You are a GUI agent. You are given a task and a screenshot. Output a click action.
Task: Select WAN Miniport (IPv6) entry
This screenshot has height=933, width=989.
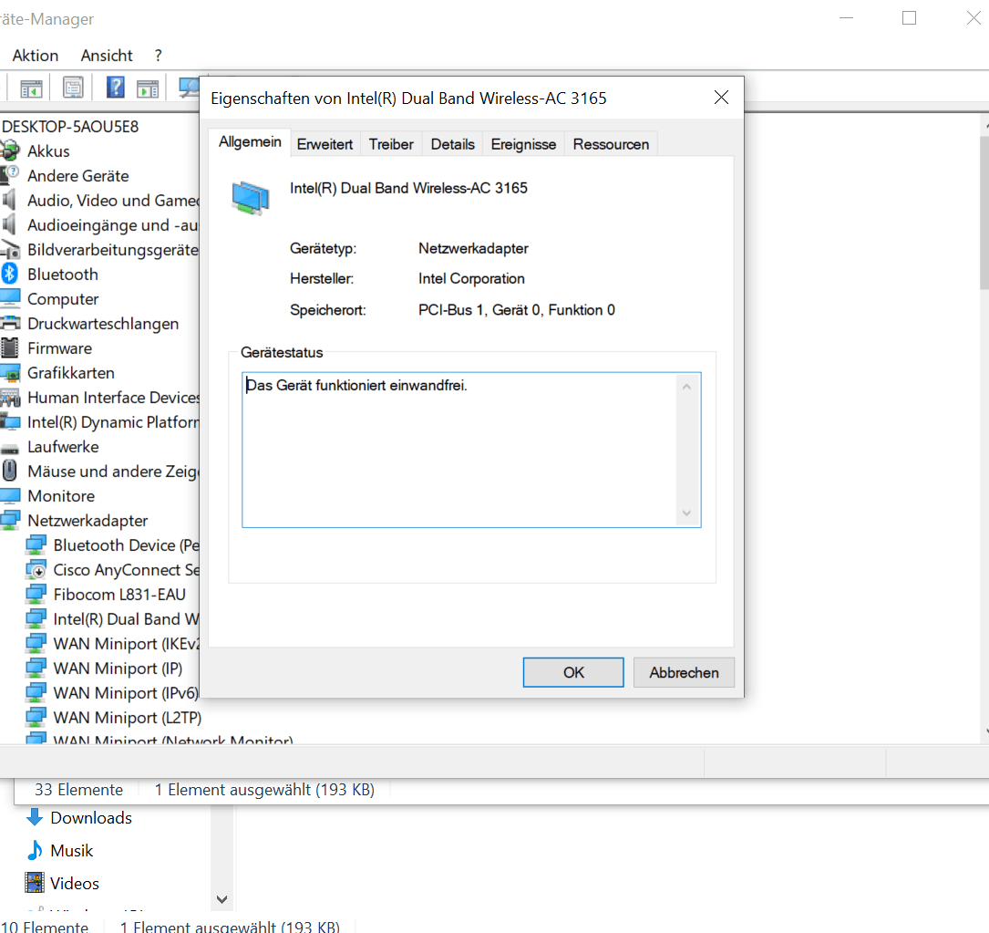pyautogui.click(x=126, y=692)
